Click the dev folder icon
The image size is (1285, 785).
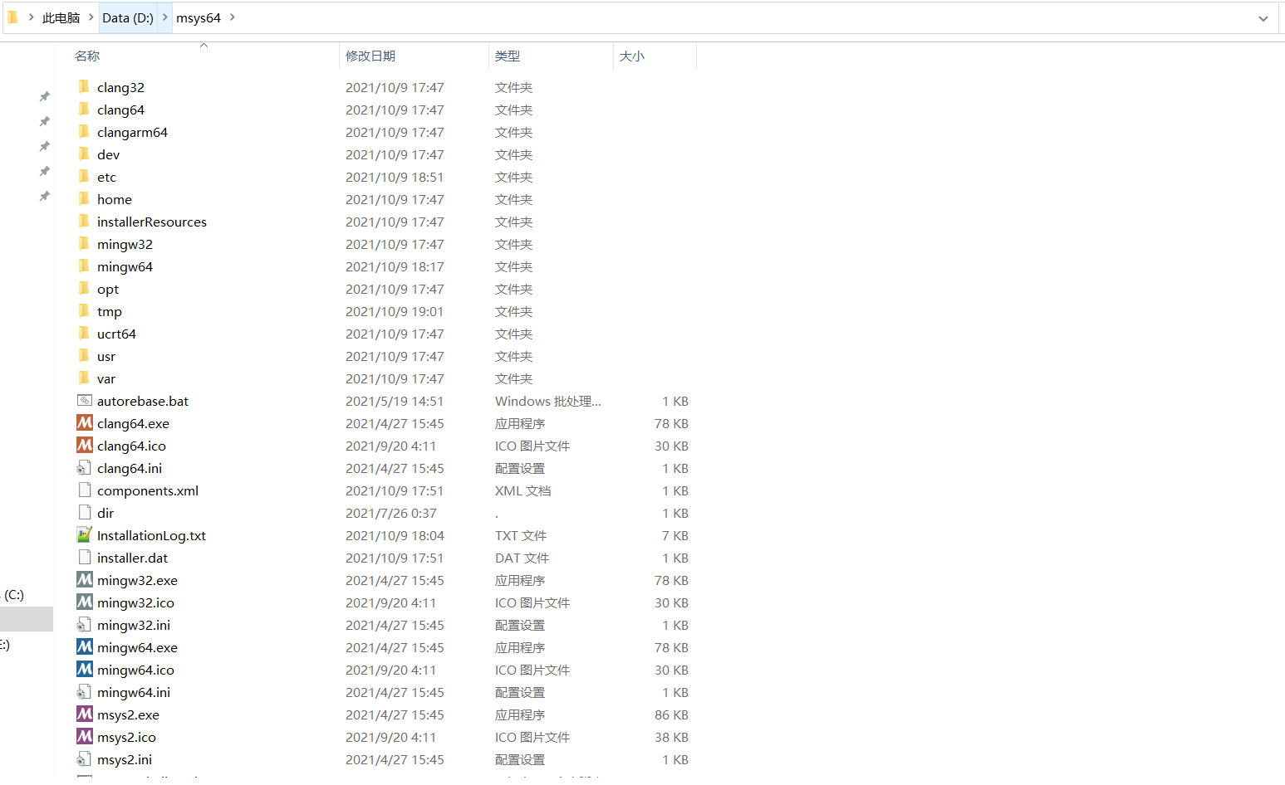pos(84,154)
